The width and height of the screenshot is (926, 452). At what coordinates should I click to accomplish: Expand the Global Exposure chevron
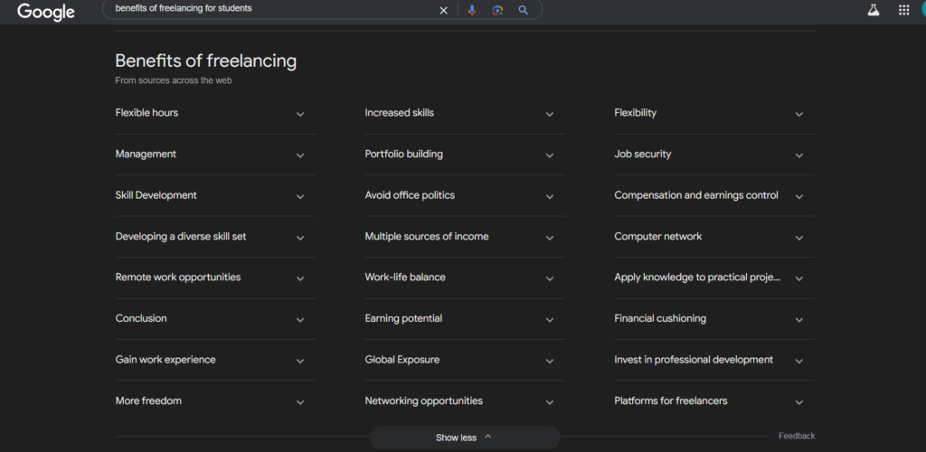tap(550, 361)
